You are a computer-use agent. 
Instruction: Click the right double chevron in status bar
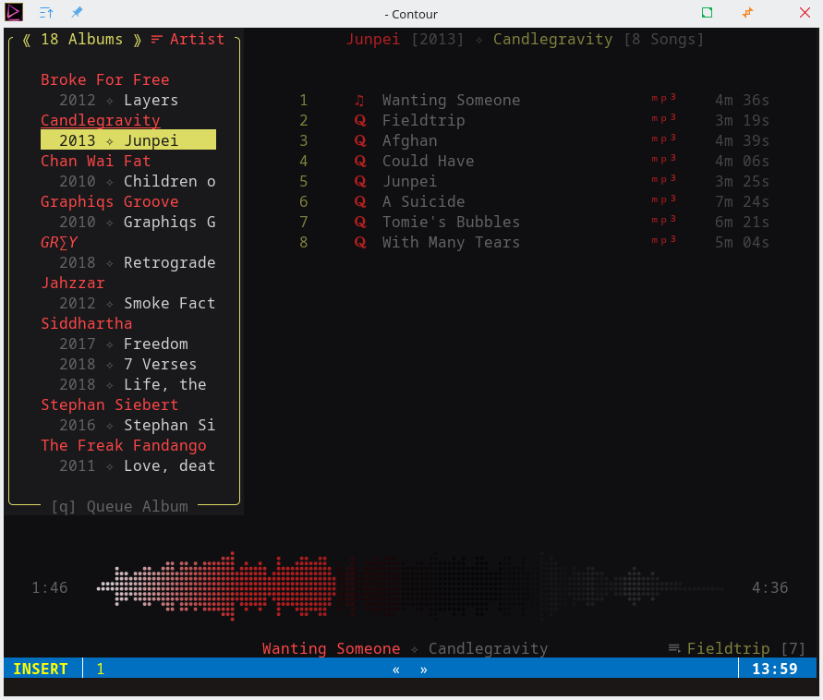424,670
